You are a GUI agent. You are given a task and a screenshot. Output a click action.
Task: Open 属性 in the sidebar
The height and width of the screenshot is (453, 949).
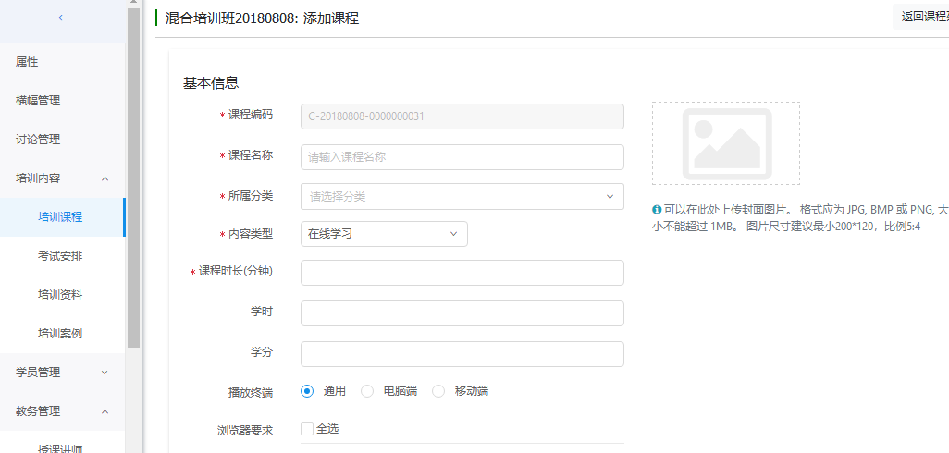coord(28,62)
